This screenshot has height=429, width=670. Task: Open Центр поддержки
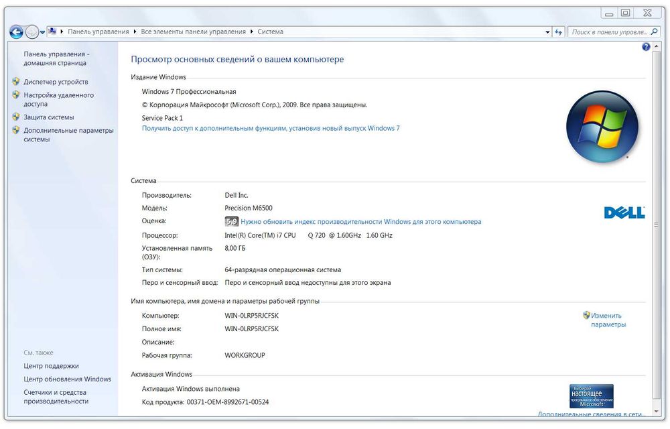[x=52, y=366]
